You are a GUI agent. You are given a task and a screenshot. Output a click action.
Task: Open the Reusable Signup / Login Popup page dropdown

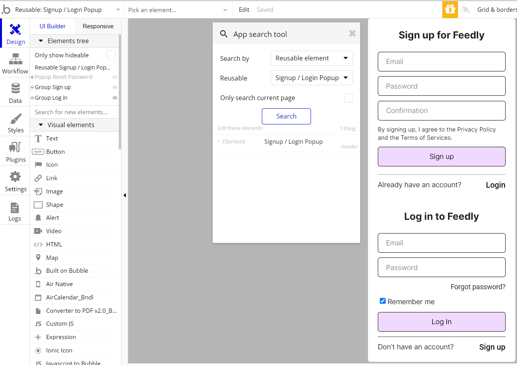[x=68, y=10]
